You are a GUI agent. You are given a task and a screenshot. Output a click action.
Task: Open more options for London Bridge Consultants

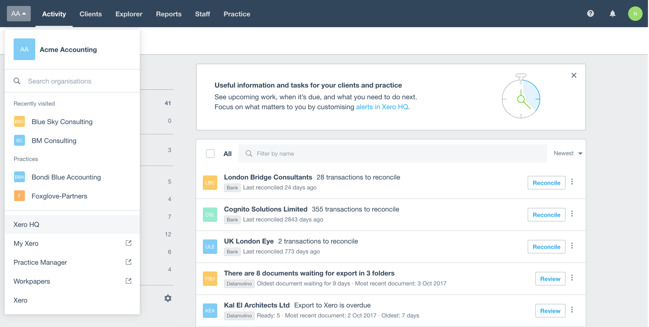[x=572, y=182]
